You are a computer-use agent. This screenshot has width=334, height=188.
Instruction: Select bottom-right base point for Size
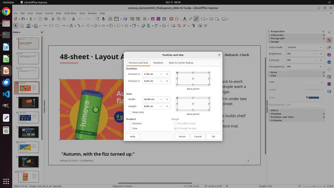[x=209, y=110]
